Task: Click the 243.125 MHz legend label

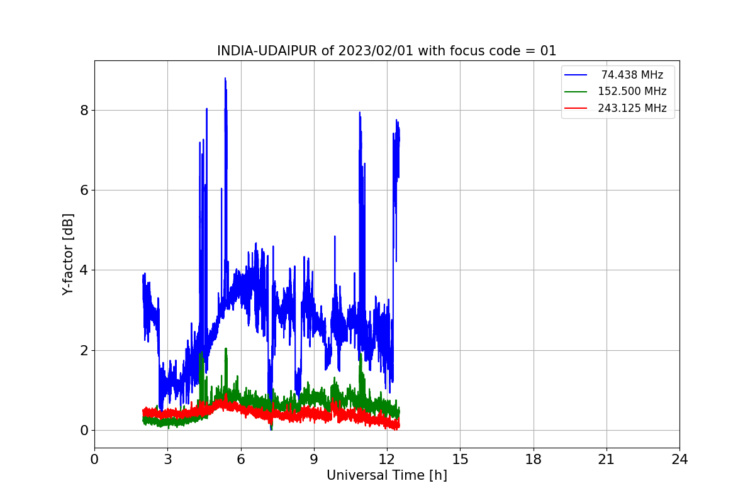Action: (632, 108)
